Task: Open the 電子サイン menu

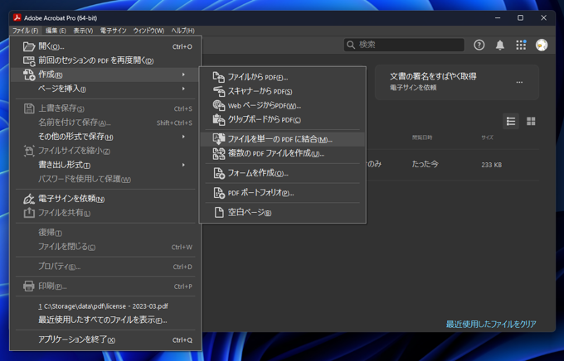Action: pyautogui.click(x=114, y=31)
